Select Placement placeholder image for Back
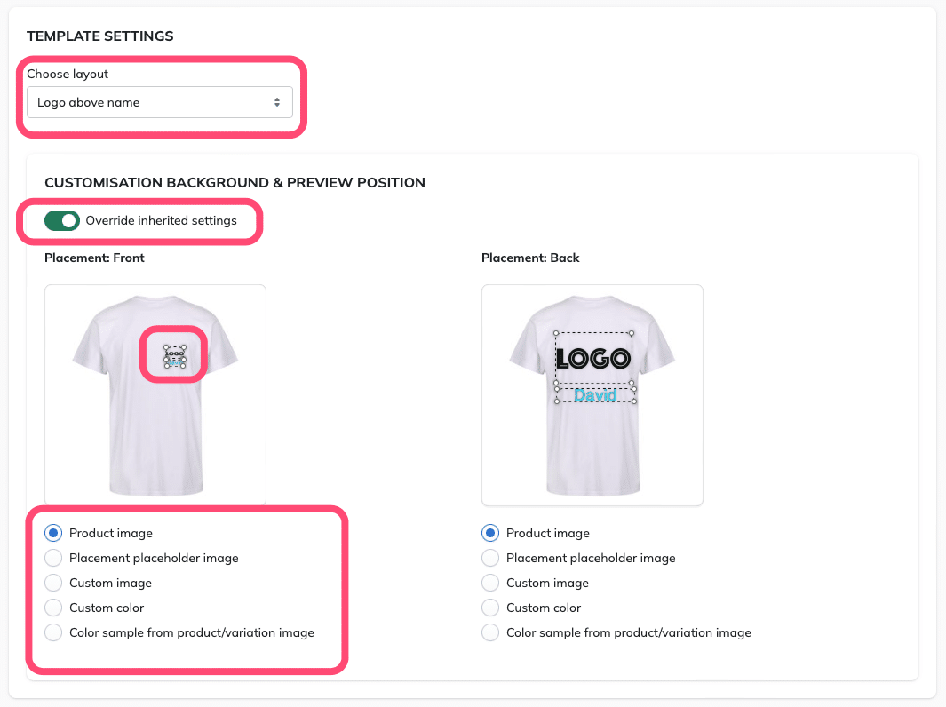Screen dimensions: 946x707 (490, 558)
